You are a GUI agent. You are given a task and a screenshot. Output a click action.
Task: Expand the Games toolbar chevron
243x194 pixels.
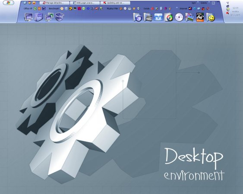click(209, 2)
